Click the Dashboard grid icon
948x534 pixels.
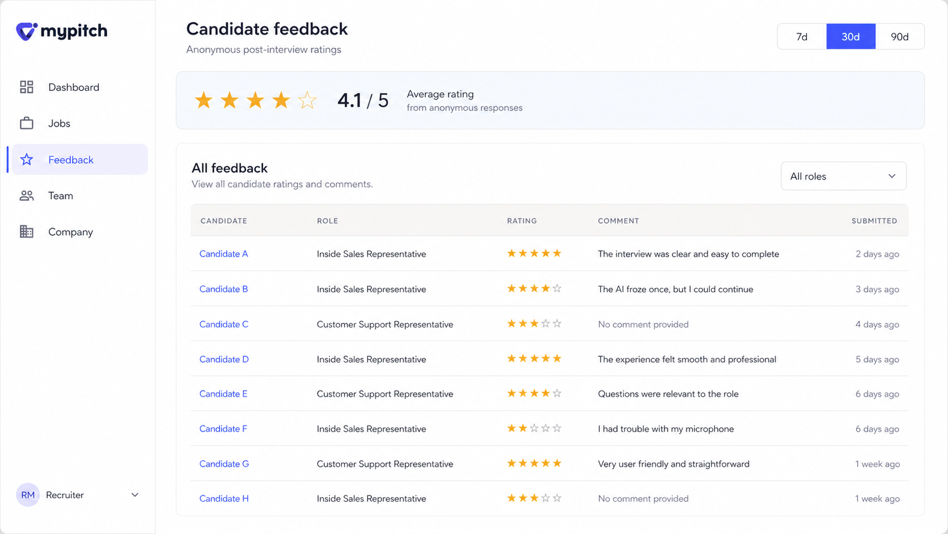(27, 87)
